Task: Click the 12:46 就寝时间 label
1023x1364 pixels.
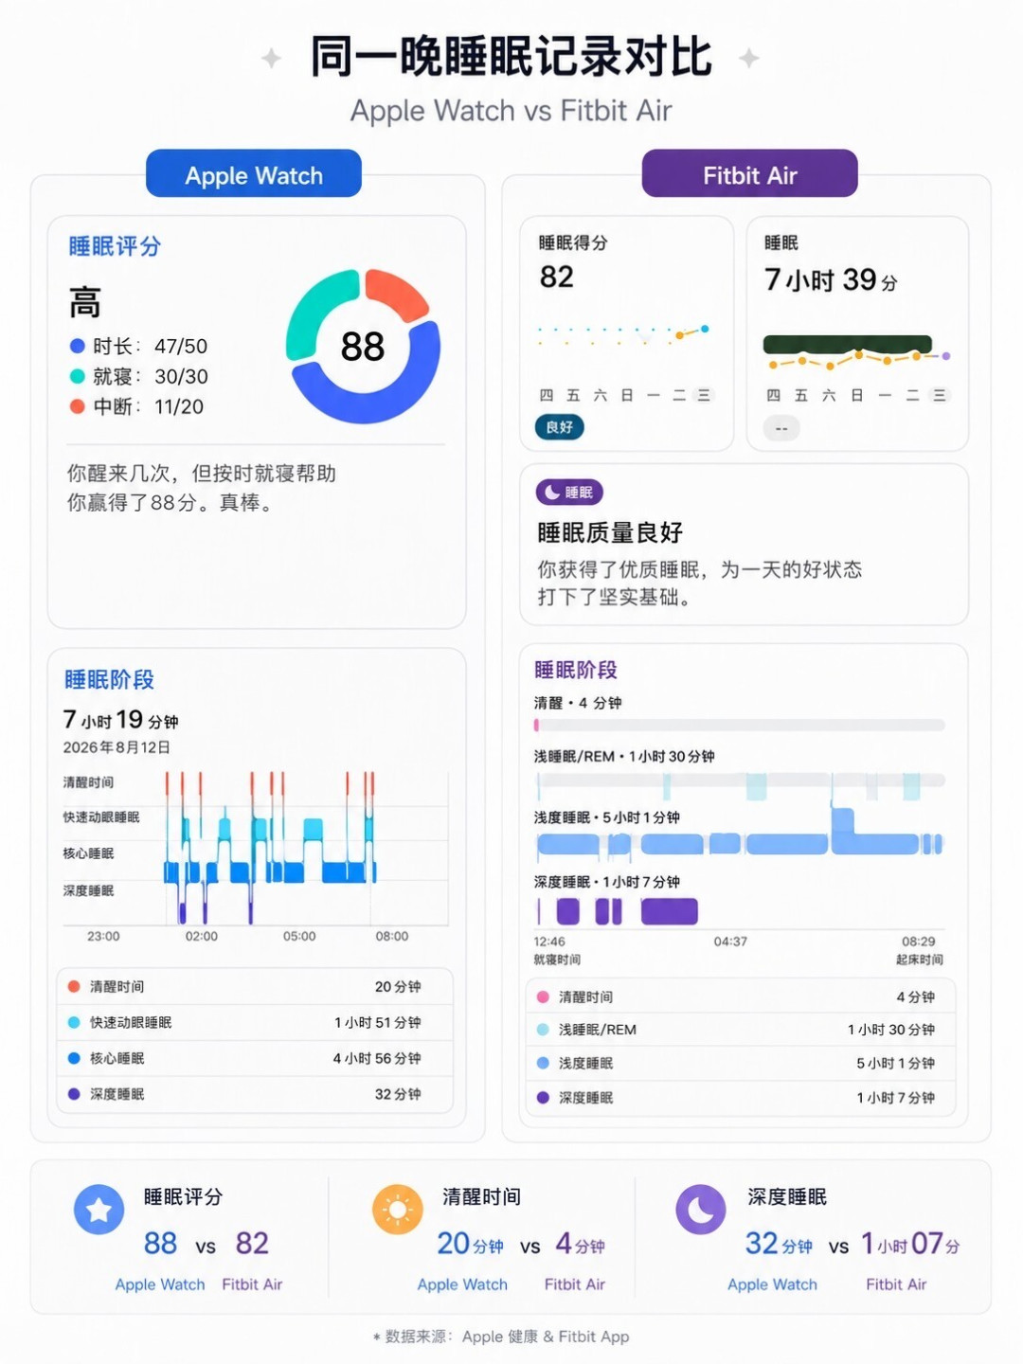Action: point(557,950)
